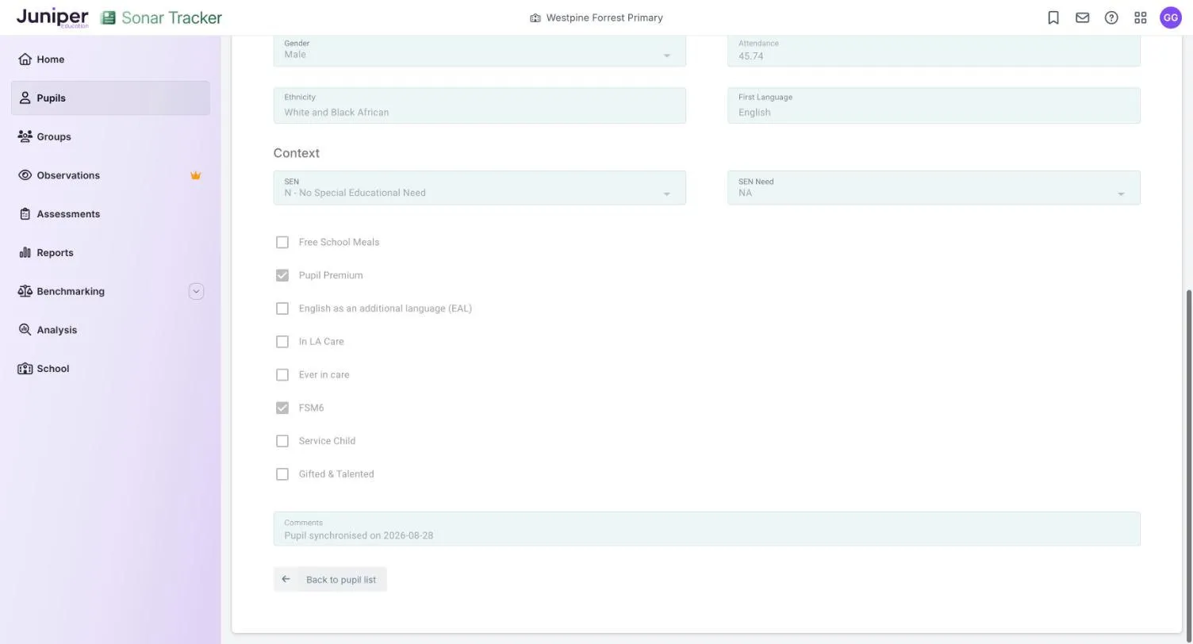
Task: Click the Juniper Education logo
Action: click(x=52, y=17)
